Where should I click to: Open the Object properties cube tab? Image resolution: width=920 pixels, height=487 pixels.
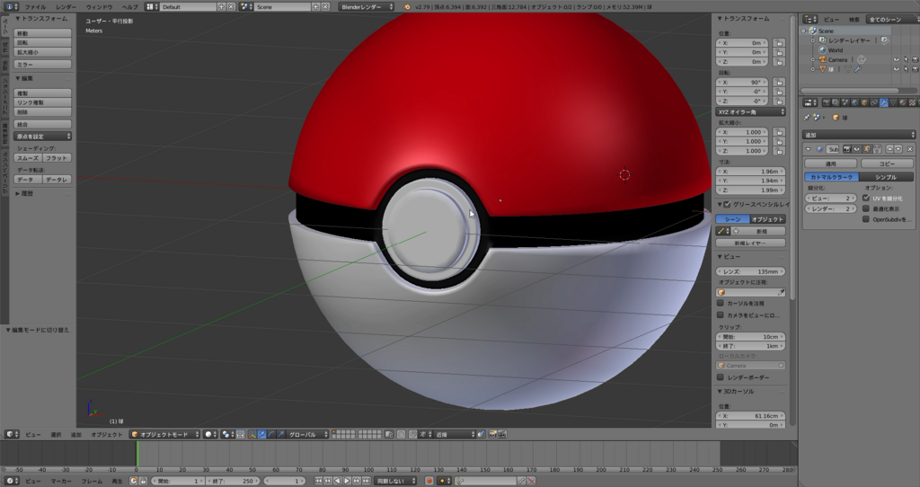tap(864, 102)
